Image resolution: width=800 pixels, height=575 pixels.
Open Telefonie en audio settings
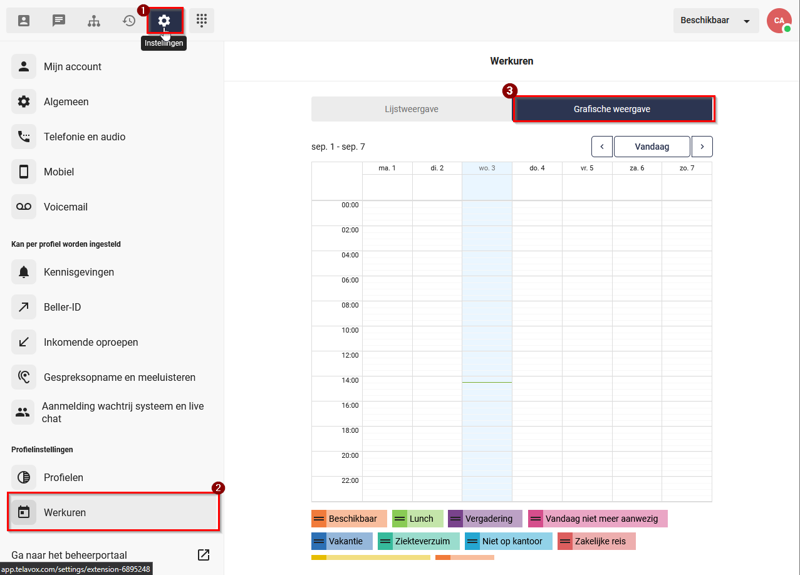(85, 137)
